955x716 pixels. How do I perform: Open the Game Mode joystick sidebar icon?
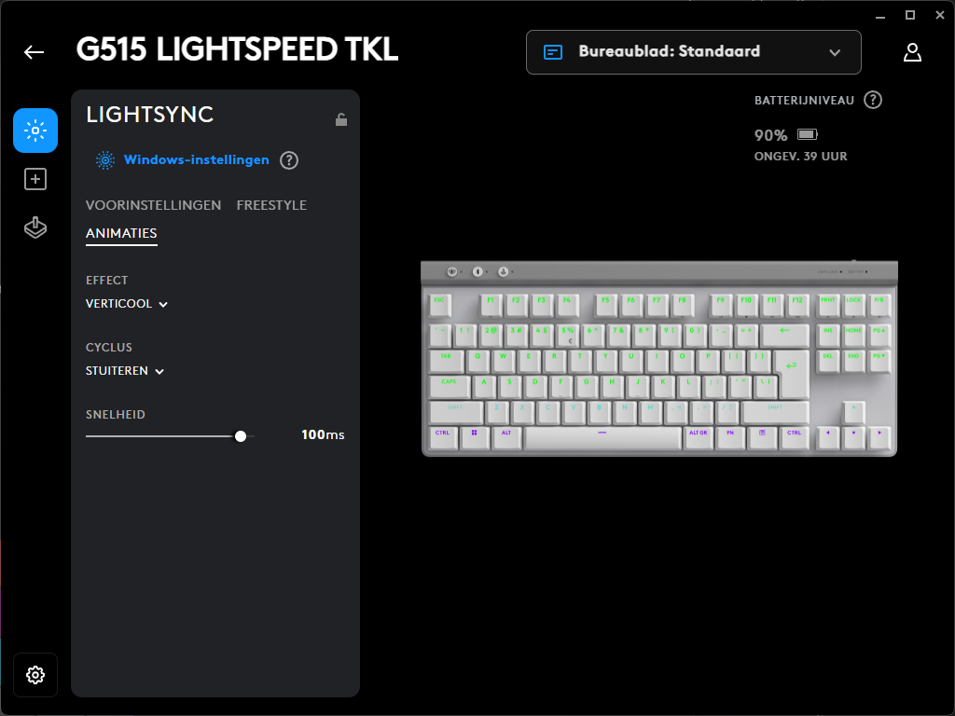pos(35,227)
